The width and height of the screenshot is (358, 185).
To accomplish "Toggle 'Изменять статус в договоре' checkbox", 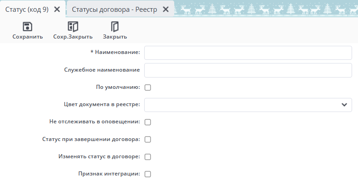I will tap(147, 157).
